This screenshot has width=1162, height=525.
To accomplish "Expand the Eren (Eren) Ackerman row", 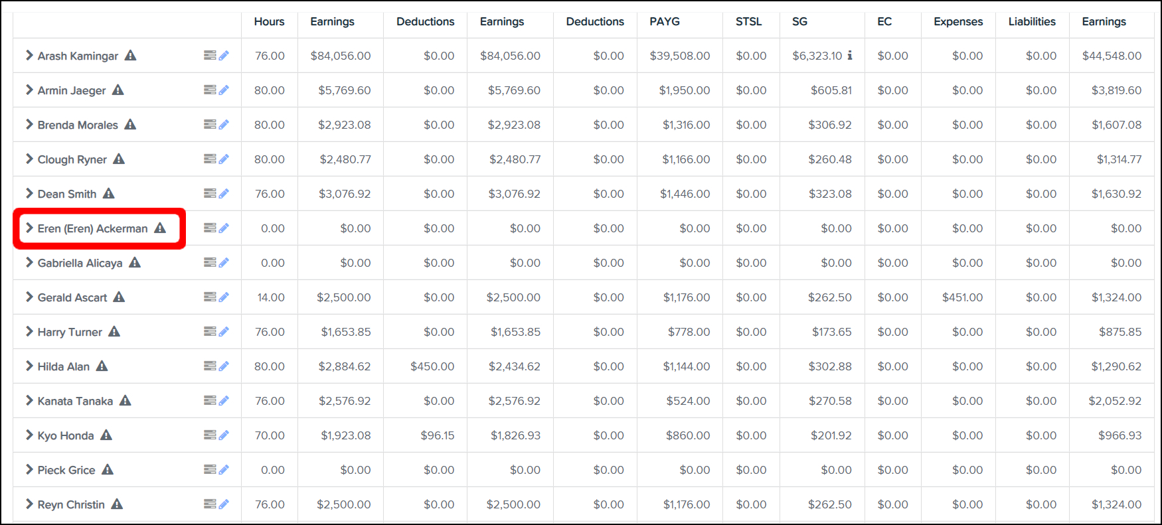I will (29, 228).
